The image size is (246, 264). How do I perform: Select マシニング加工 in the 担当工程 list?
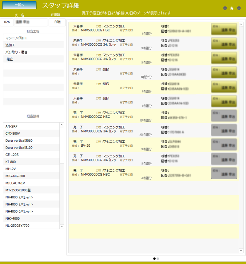click(x=17, y=38)
